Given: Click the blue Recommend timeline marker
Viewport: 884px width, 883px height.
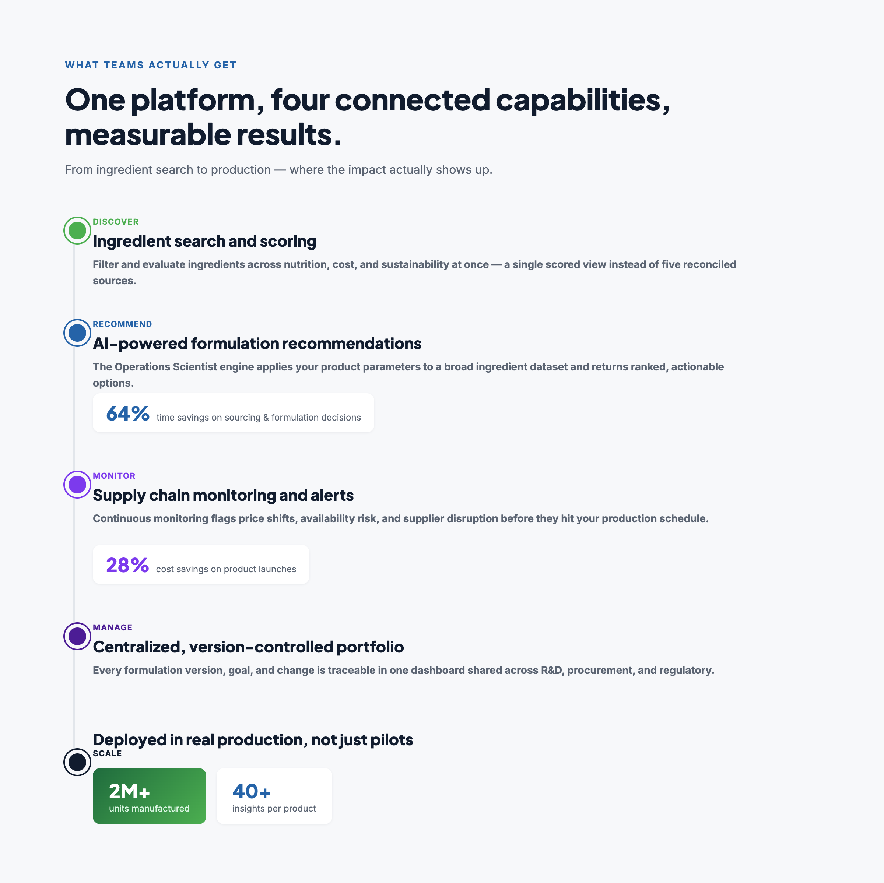Looking at the screenshot, I should [x=77, y=333].
